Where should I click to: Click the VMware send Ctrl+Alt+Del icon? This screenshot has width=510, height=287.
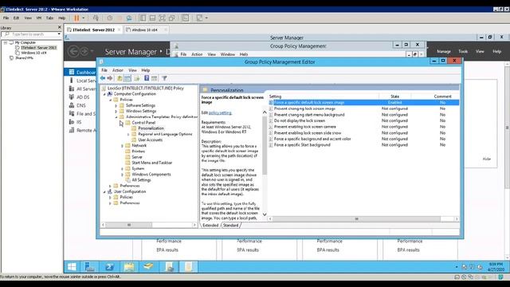96,18
